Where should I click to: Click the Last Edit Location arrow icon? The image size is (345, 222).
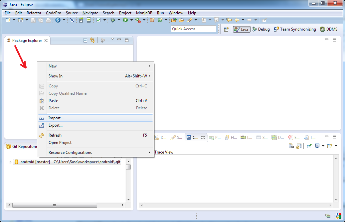coord(229,20)
